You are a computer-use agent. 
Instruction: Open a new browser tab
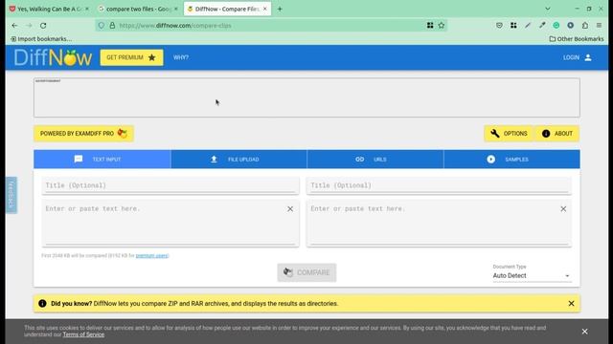pyautogui.click(x=280, y=9)
